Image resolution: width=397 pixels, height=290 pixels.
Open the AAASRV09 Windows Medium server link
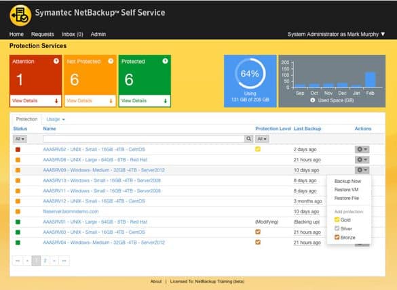pyautogui.click(x=104, y=170)
